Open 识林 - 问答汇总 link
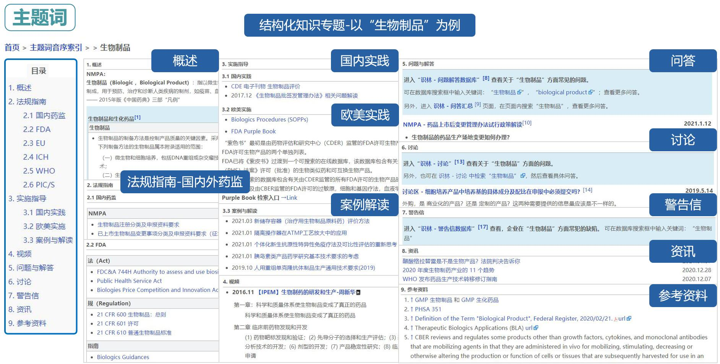 coord(453,106)
